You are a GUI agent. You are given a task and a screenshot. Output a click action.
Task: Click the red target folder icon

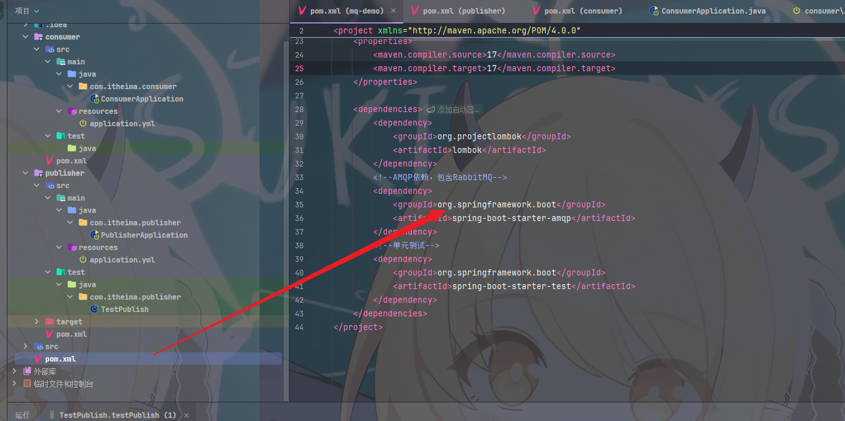50,322
